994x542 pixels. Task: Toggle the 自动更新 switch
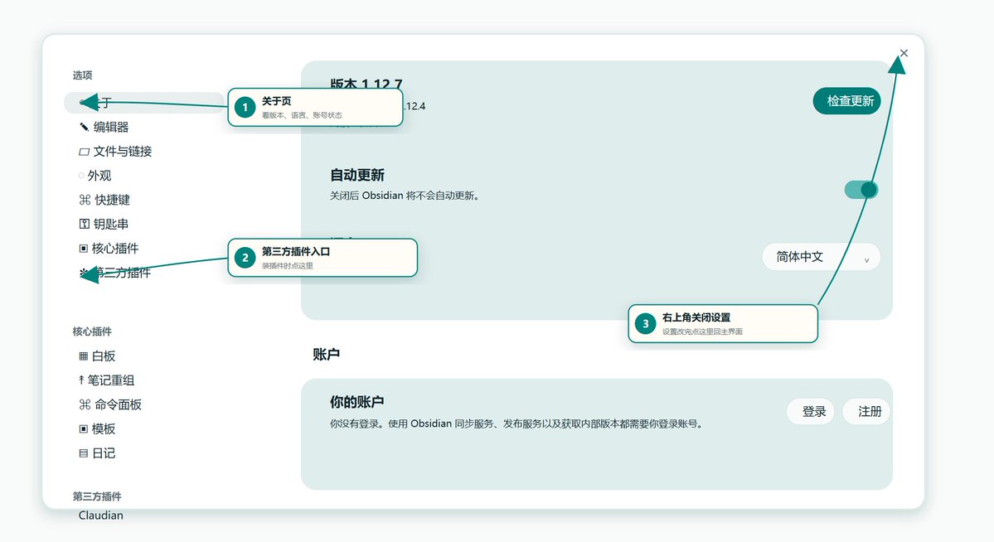click(861, 190)
